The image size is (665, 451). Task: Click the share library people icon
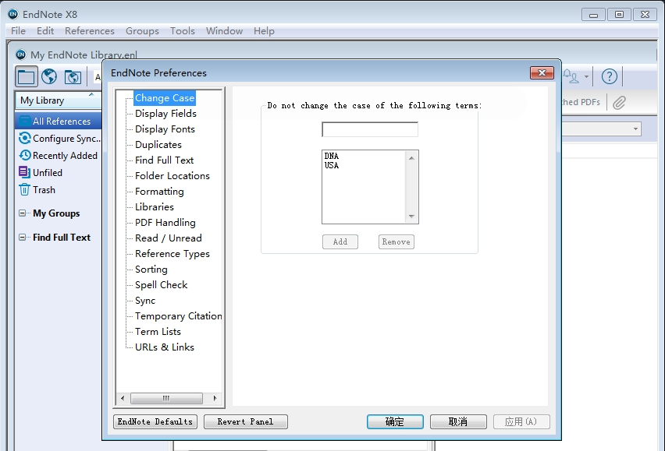(x=571, y=76)
